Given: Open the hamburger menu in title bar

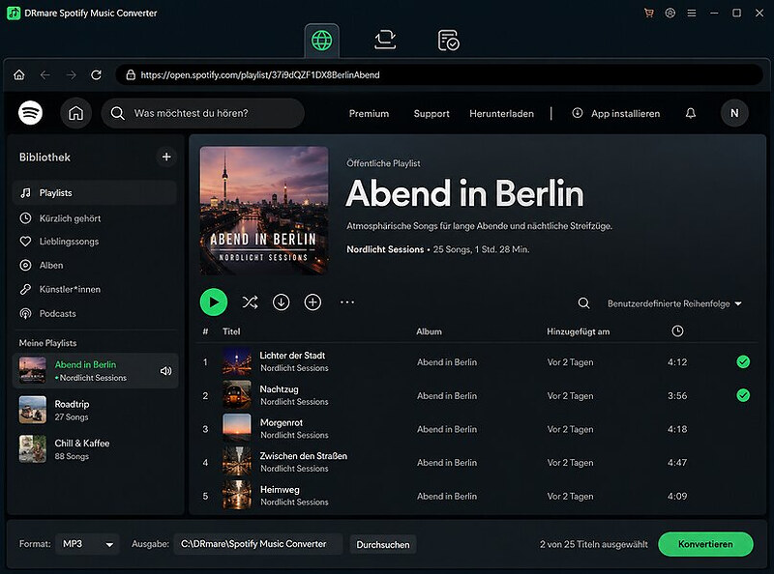Looking at the screenshot, I should click(692, 14).
